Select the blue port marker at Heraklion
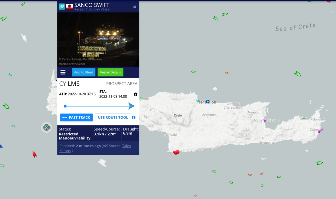The image size is (336, 199). [208, 102]
